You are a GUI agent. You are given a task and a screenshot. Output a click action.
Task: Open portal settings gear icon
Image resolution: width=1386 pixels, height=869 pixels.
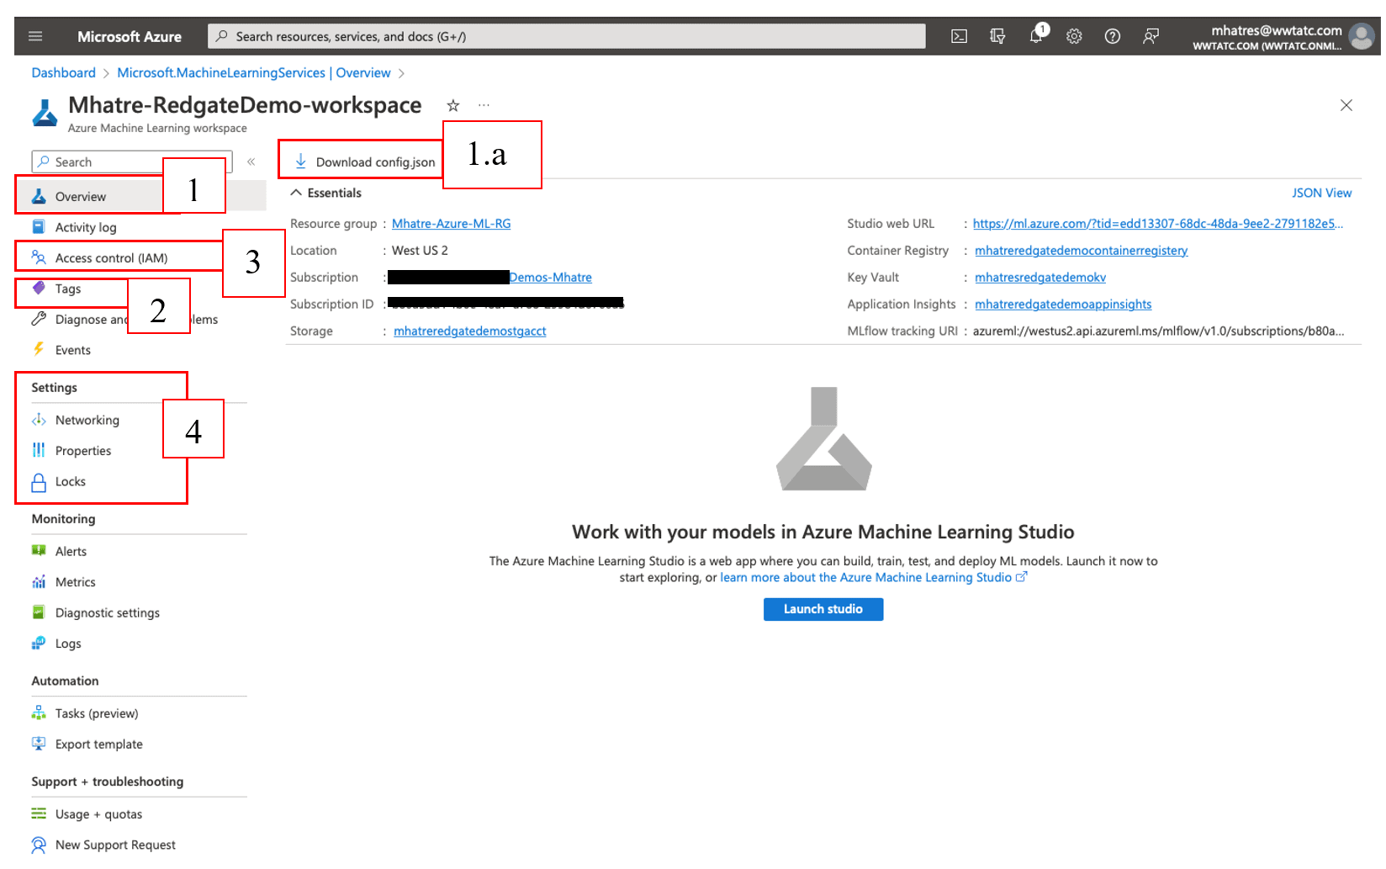pyautogui.click(x=1074, y=36)
